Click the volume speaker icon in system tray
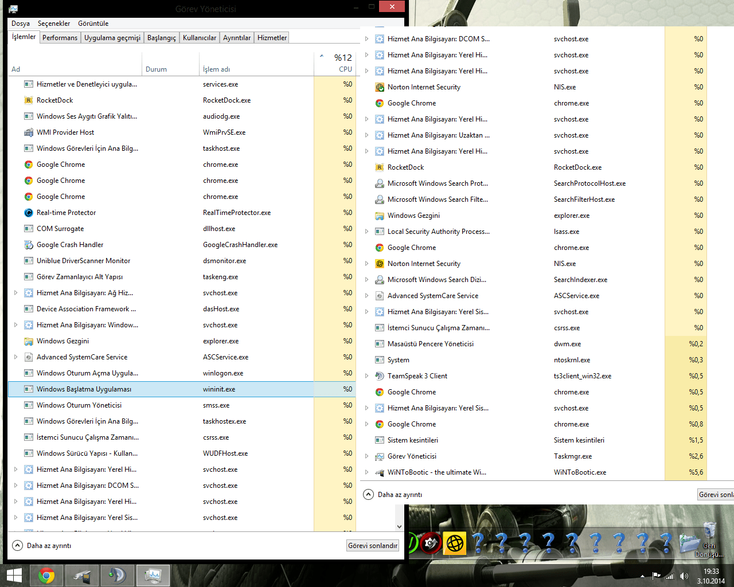734x587 pixels. click(684, 576)
